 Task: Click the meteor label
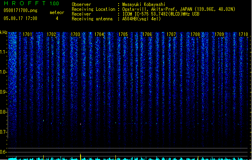[x=57, y=12]
